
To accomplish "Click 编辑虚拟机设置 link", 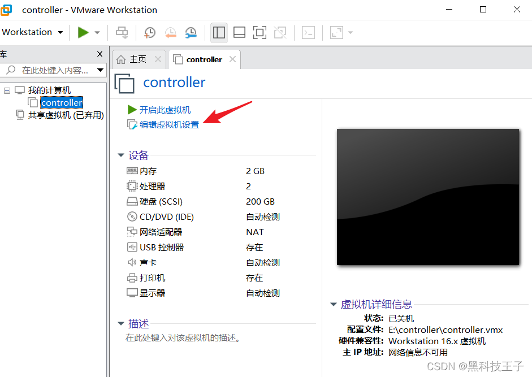I will [169, 125].
